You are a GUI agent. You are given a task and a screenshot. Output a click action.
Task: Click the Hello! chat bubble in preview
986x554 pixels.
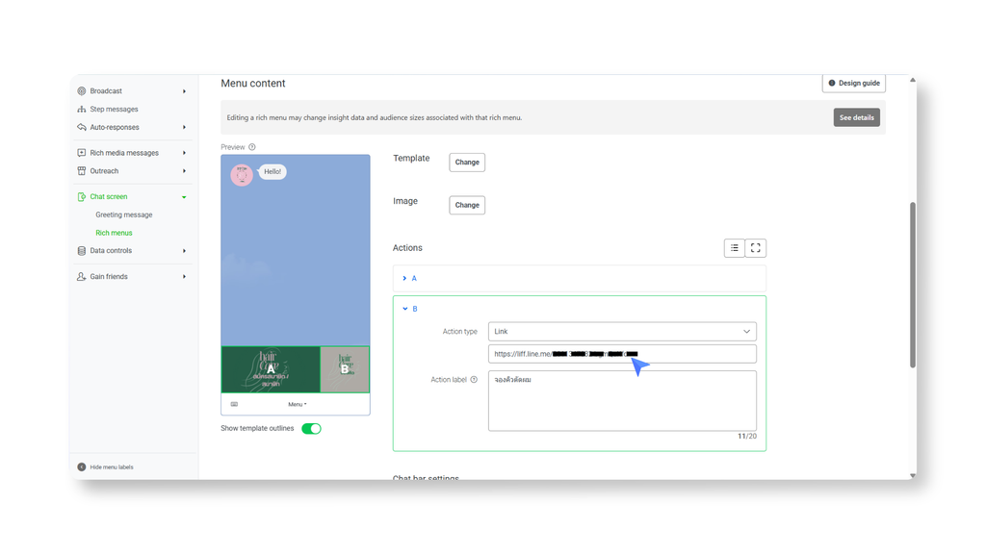(x=272, y=171)
